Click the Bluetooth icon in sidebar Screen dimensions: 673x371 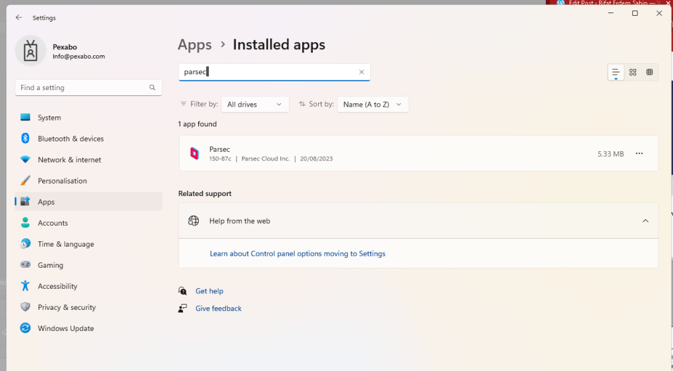(25, 139)
